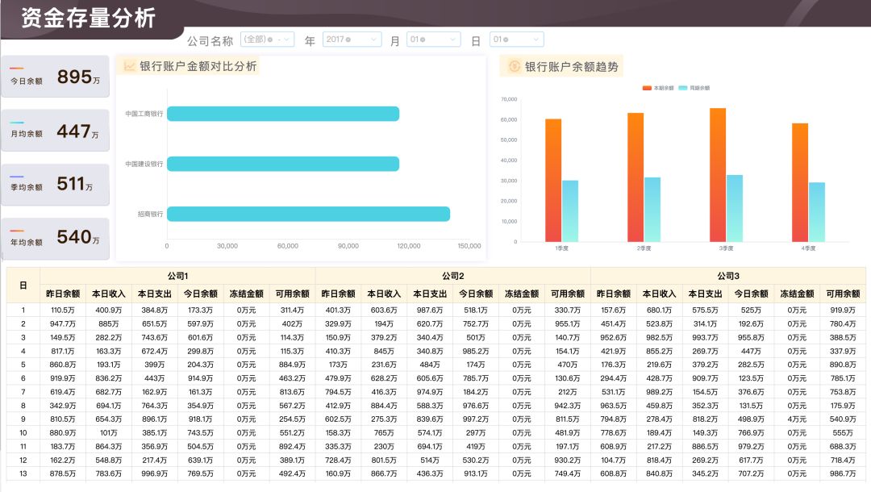This screenshot has width=871, height=492.
Task: Open the 年 dropdown showing 2017
Action: point(352,40)
